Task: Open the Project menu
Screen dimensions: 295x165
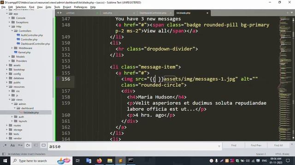Action: (67, 7)
